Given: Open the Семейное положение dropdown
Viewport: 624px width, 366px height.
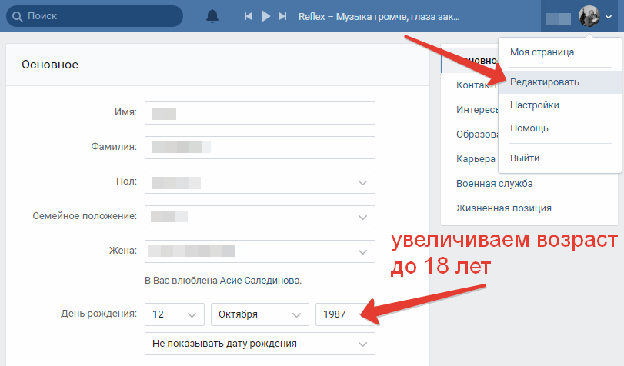Looking at the screenshot, I should tap(260, 217).
